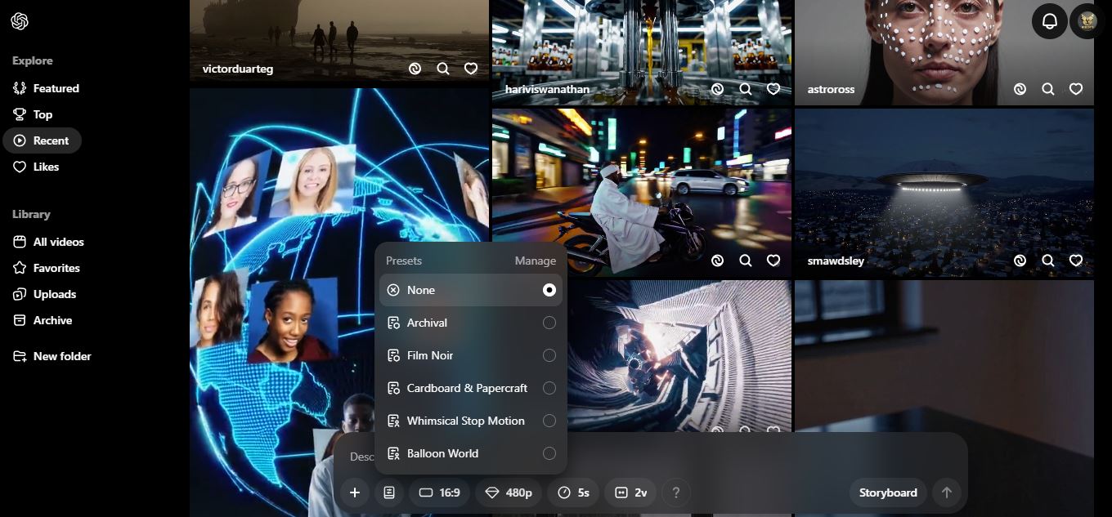Go to Featured in the sidebar
The height and width of the screenshot is (517, 1112).
tap(56, 88)
